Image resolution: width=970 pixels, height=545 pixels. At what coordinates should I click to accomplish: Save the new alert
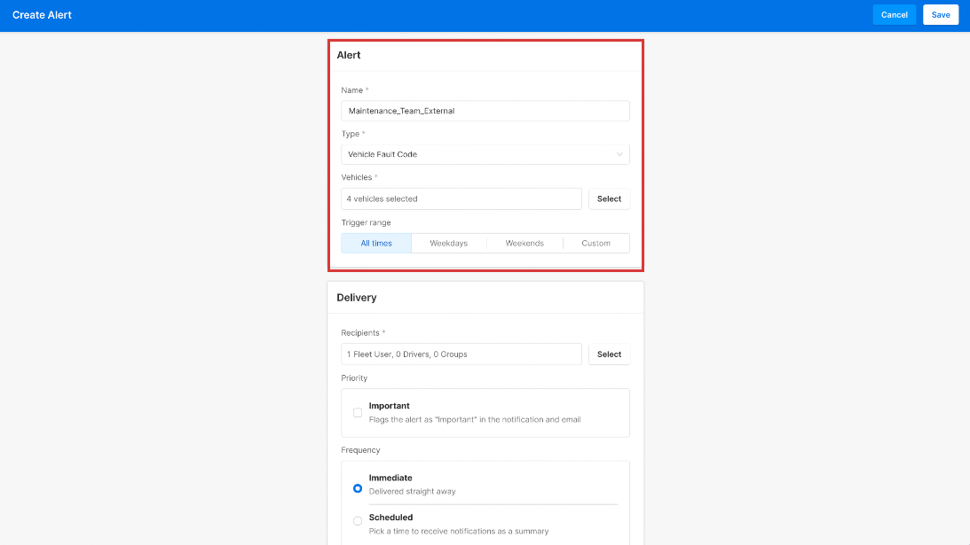(940, 15)
